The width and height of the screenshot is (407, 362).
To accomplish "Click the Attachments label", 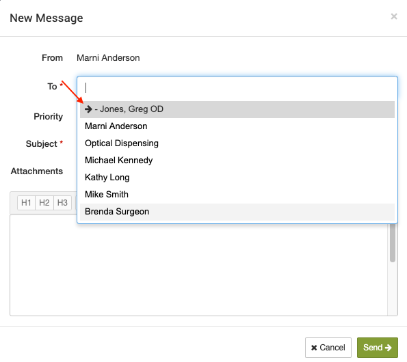I will [x=37, y=171].
